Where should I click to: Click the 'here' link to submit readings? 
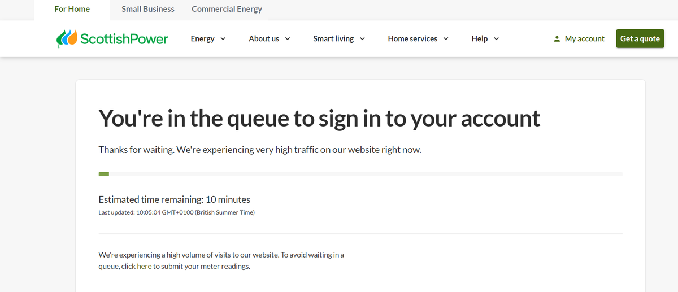(x=144, y=266)
